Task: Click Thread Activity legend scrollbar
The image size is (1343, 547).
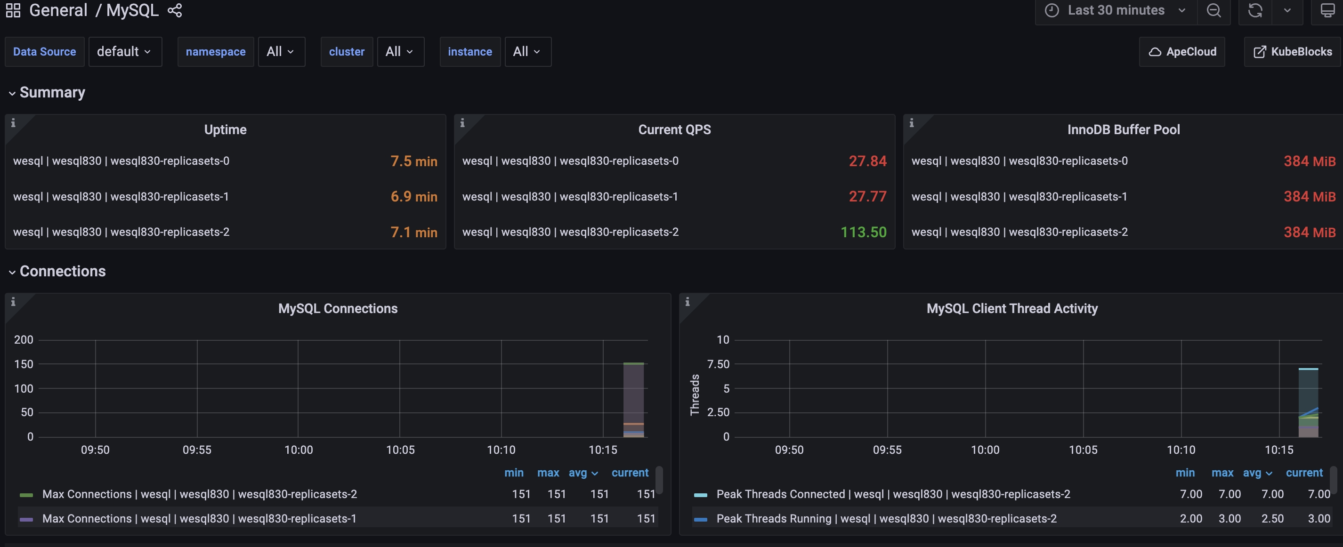Action: [x=1333, y=480]
